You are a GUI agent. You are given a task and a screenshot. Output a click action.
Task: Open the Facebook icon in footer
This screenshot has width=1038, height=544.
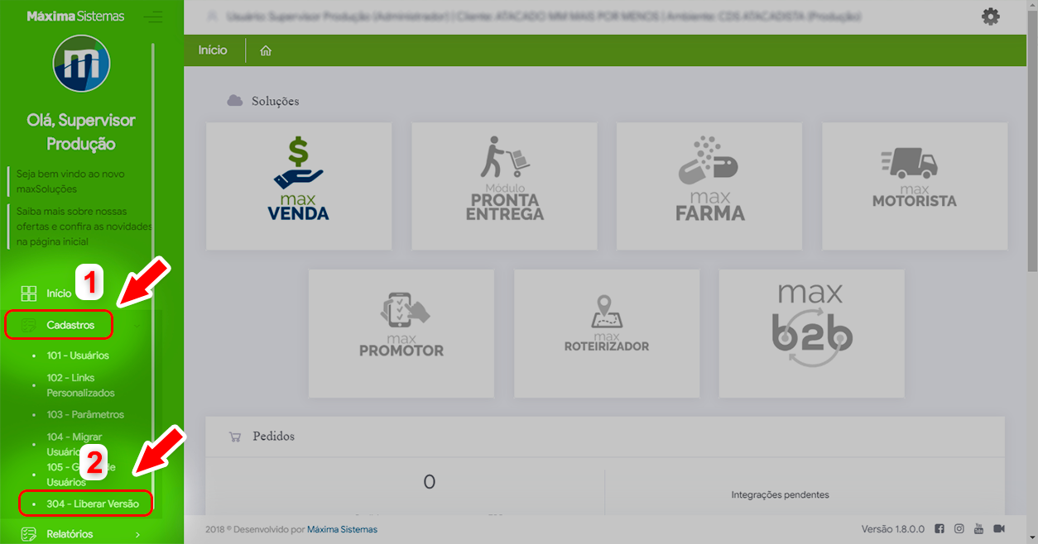click(x=939, y=529)
